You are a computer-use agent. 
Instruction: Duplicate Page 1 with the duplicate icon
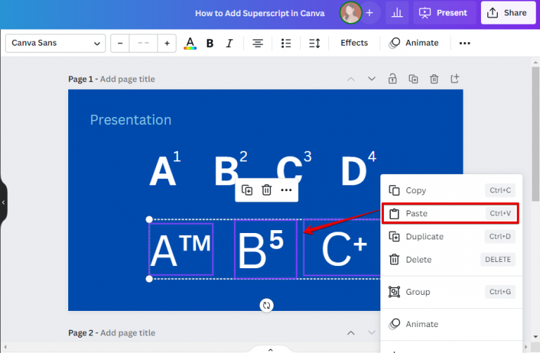413,79
